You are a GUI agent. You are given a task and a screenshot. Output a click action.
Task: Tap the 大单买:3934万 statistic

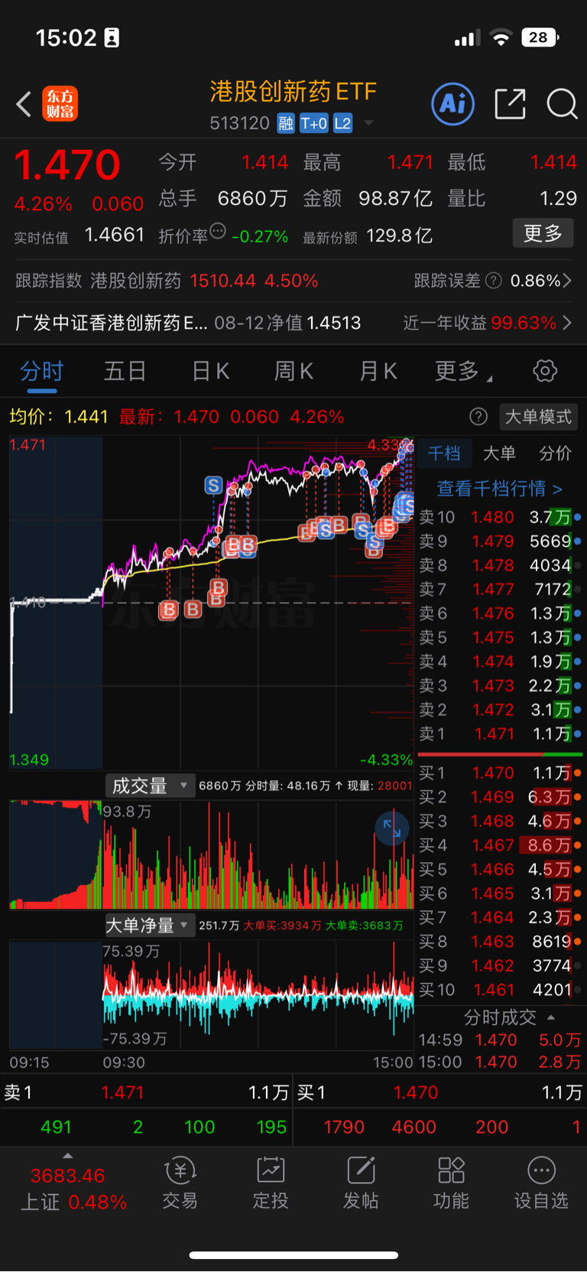point(282,926)
